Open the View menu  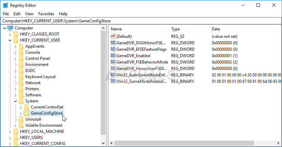click(x=29, y=14)
